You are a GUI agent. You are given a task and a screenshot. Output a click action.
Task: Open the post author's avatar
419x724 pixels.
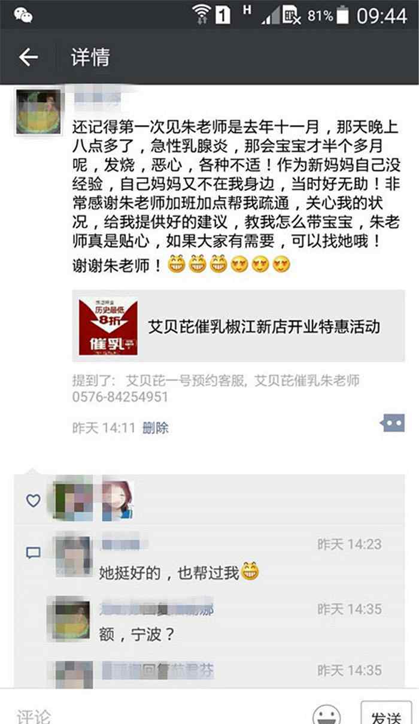coord(38,113)
